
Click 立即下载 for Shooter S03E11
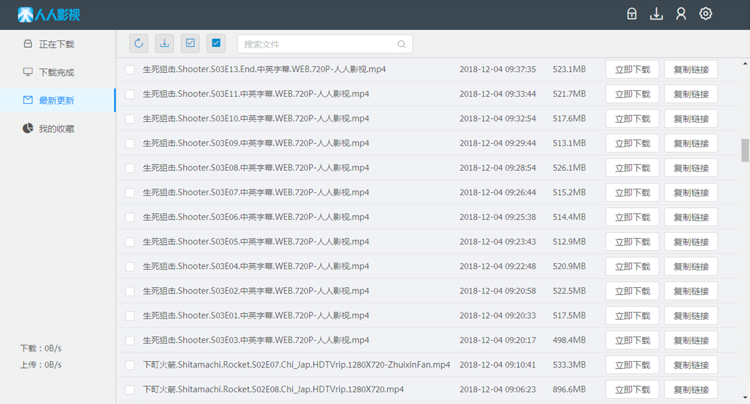632,94
